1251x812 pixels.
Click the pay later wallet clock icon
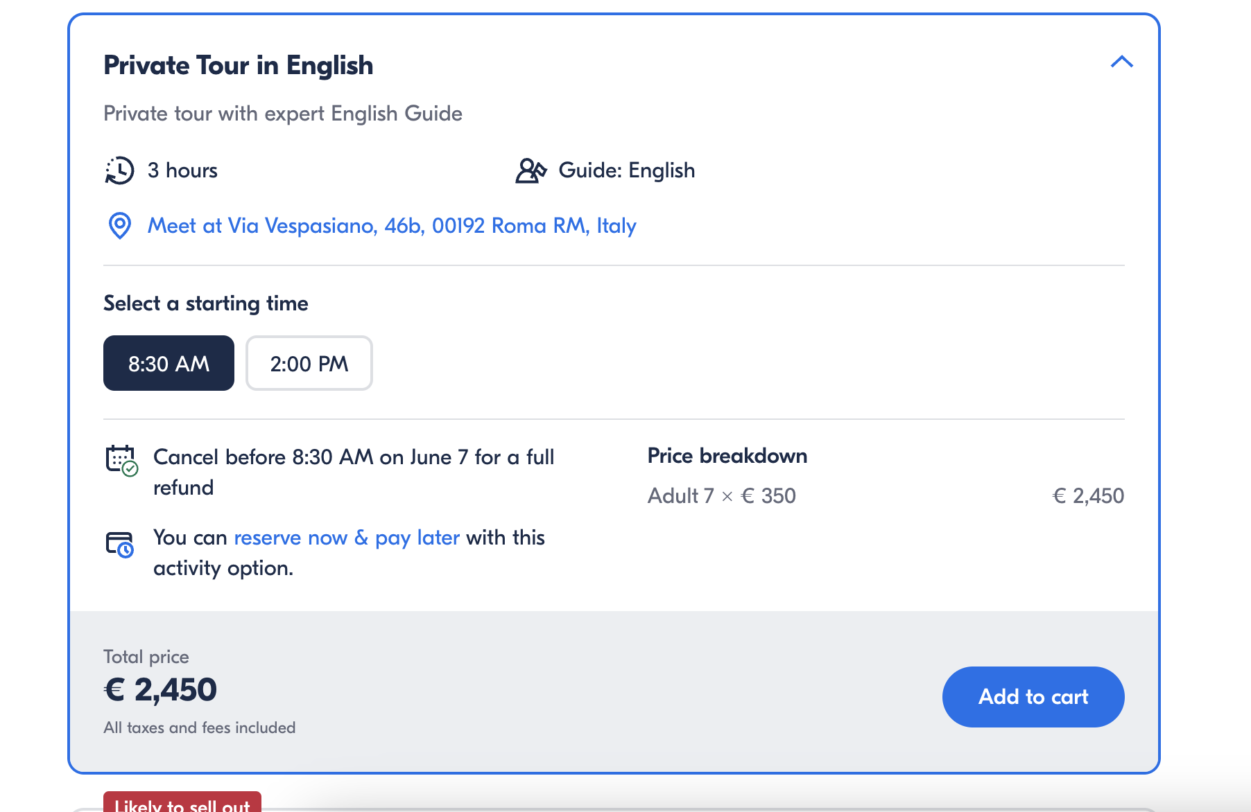point(120,545)
